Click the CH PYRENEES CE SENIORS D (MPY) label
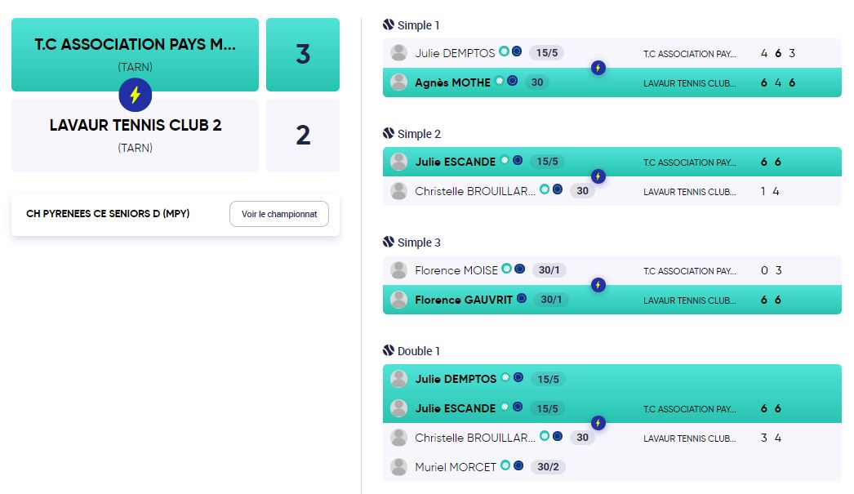Screen dimensions: 854x494 (x=108, y=213)
